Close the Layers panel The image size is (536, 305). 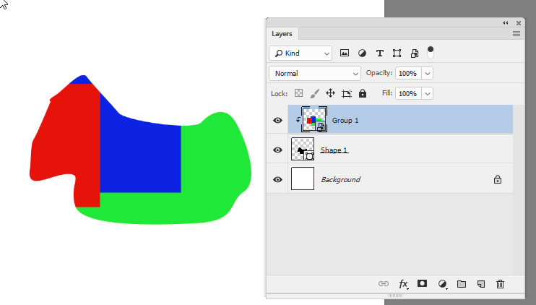coord(519,23)
